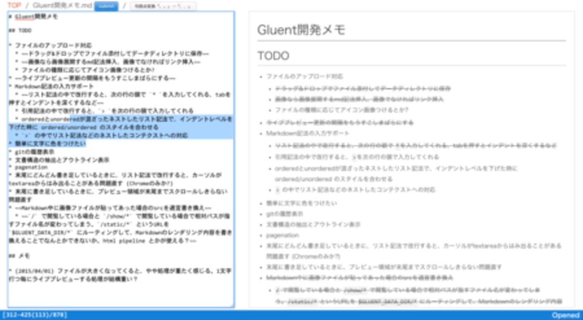This screenshot has height=320, width=583.
Task: Click 'gitの履歴表示' bullet in preview
Action: pos(284,214)
